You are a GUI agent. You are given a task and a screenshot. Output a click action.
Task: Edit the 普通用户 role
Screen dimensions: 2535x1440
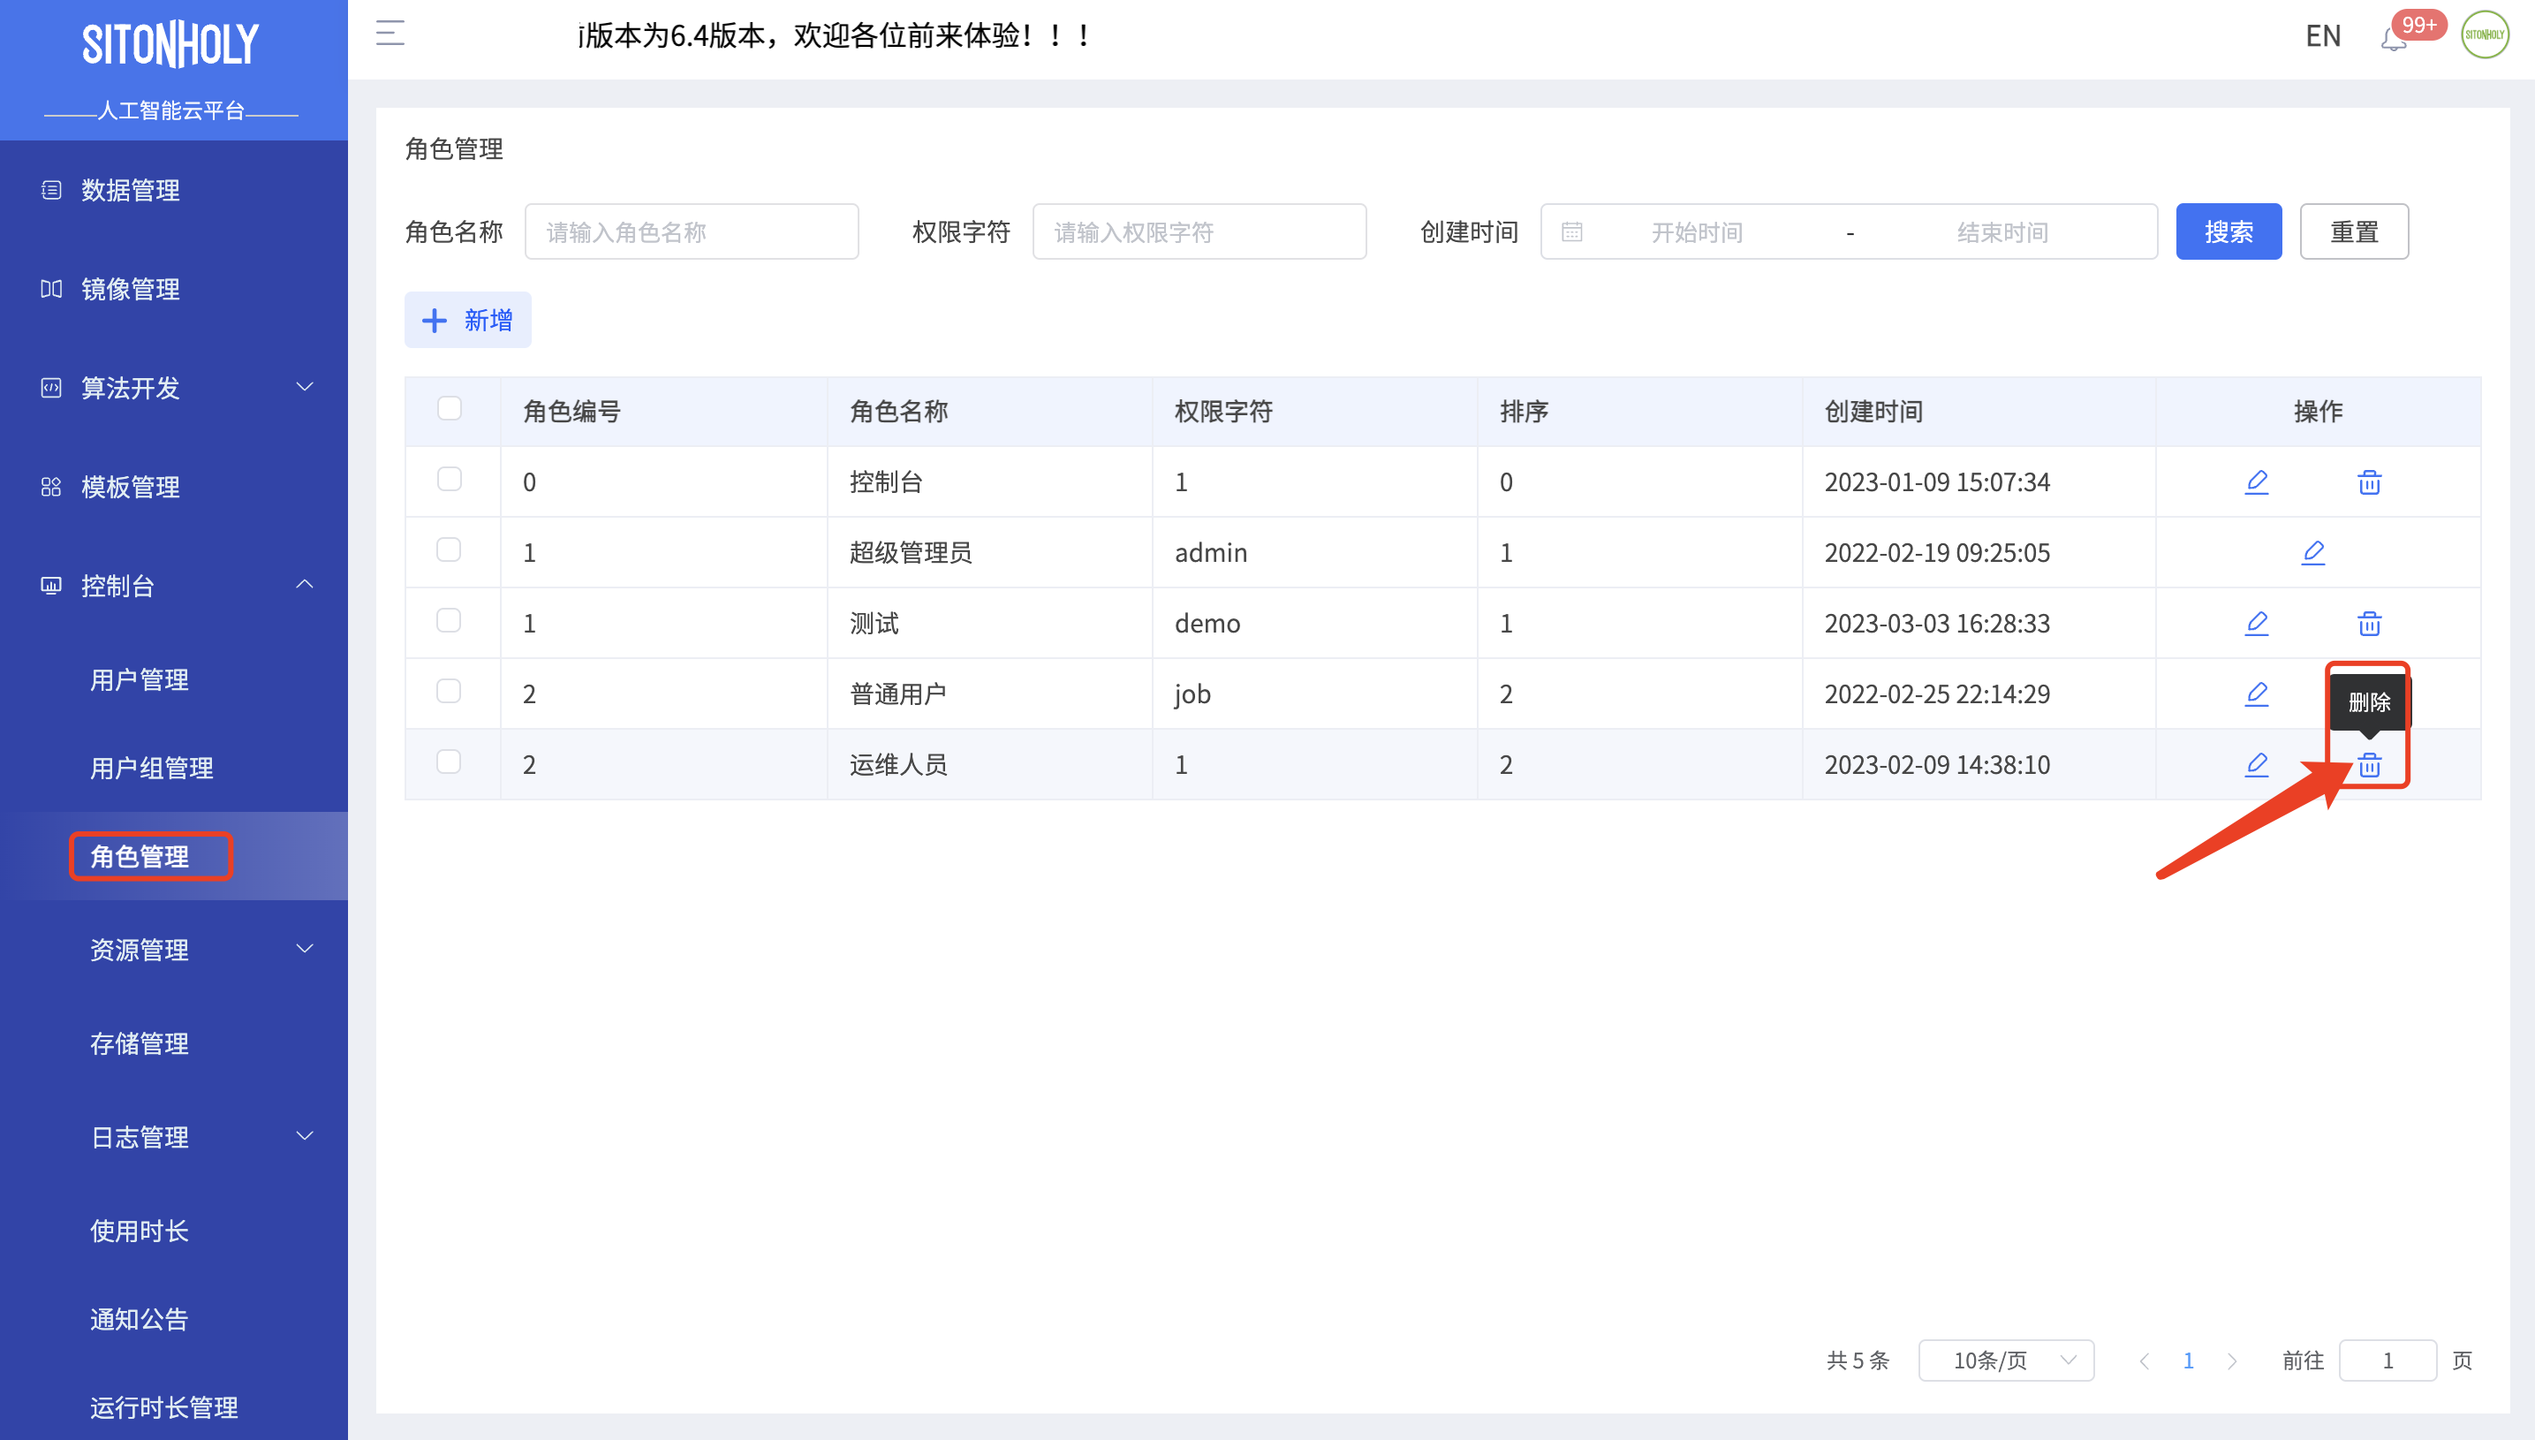click(2256, 693)
